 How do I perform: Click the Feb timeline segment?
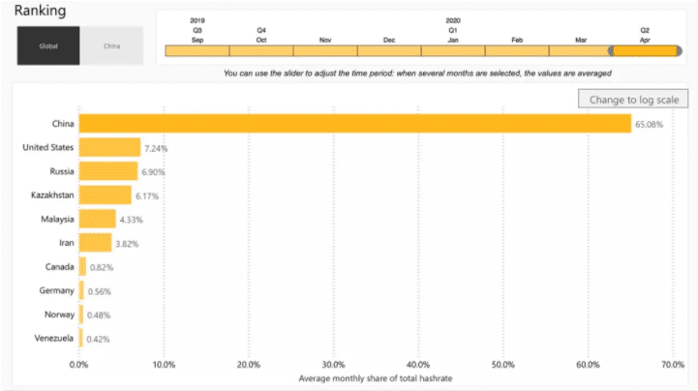click(517, 50)
